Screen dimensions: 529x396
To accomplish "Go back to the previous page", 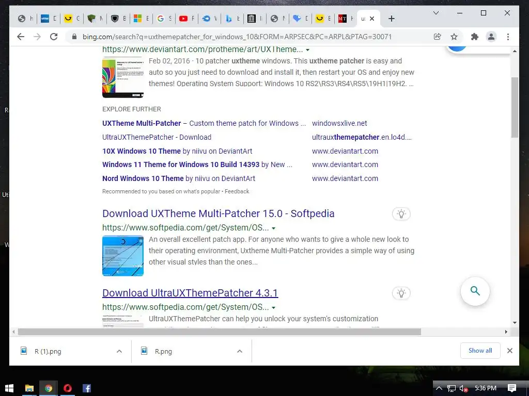I will (21, 37).
